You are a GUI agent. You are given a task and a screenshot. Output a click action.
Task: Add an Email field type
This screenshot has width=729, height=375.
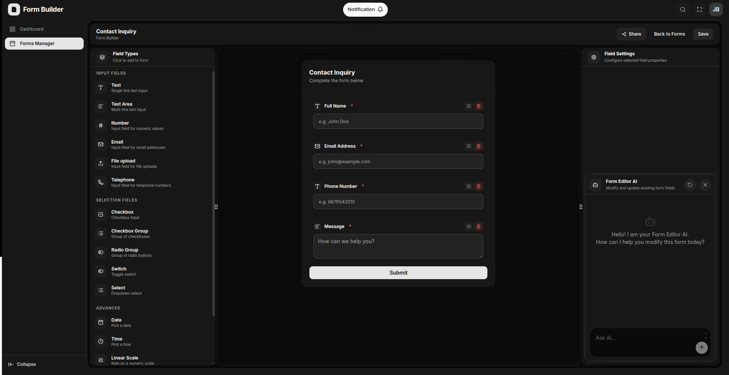(x=153, y=144)
